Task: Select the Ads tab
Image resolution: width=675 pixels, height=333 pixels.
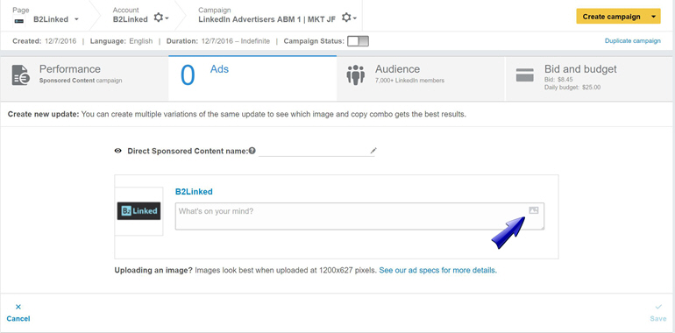Action: point(252,78)
